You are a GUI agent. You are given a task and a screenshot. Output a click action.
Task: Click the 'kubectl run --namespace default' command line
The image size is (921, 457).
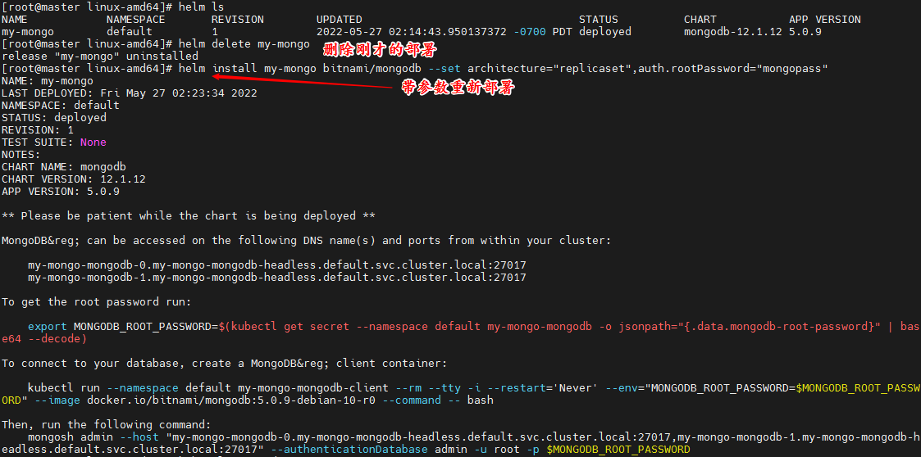tap(474, 388)
